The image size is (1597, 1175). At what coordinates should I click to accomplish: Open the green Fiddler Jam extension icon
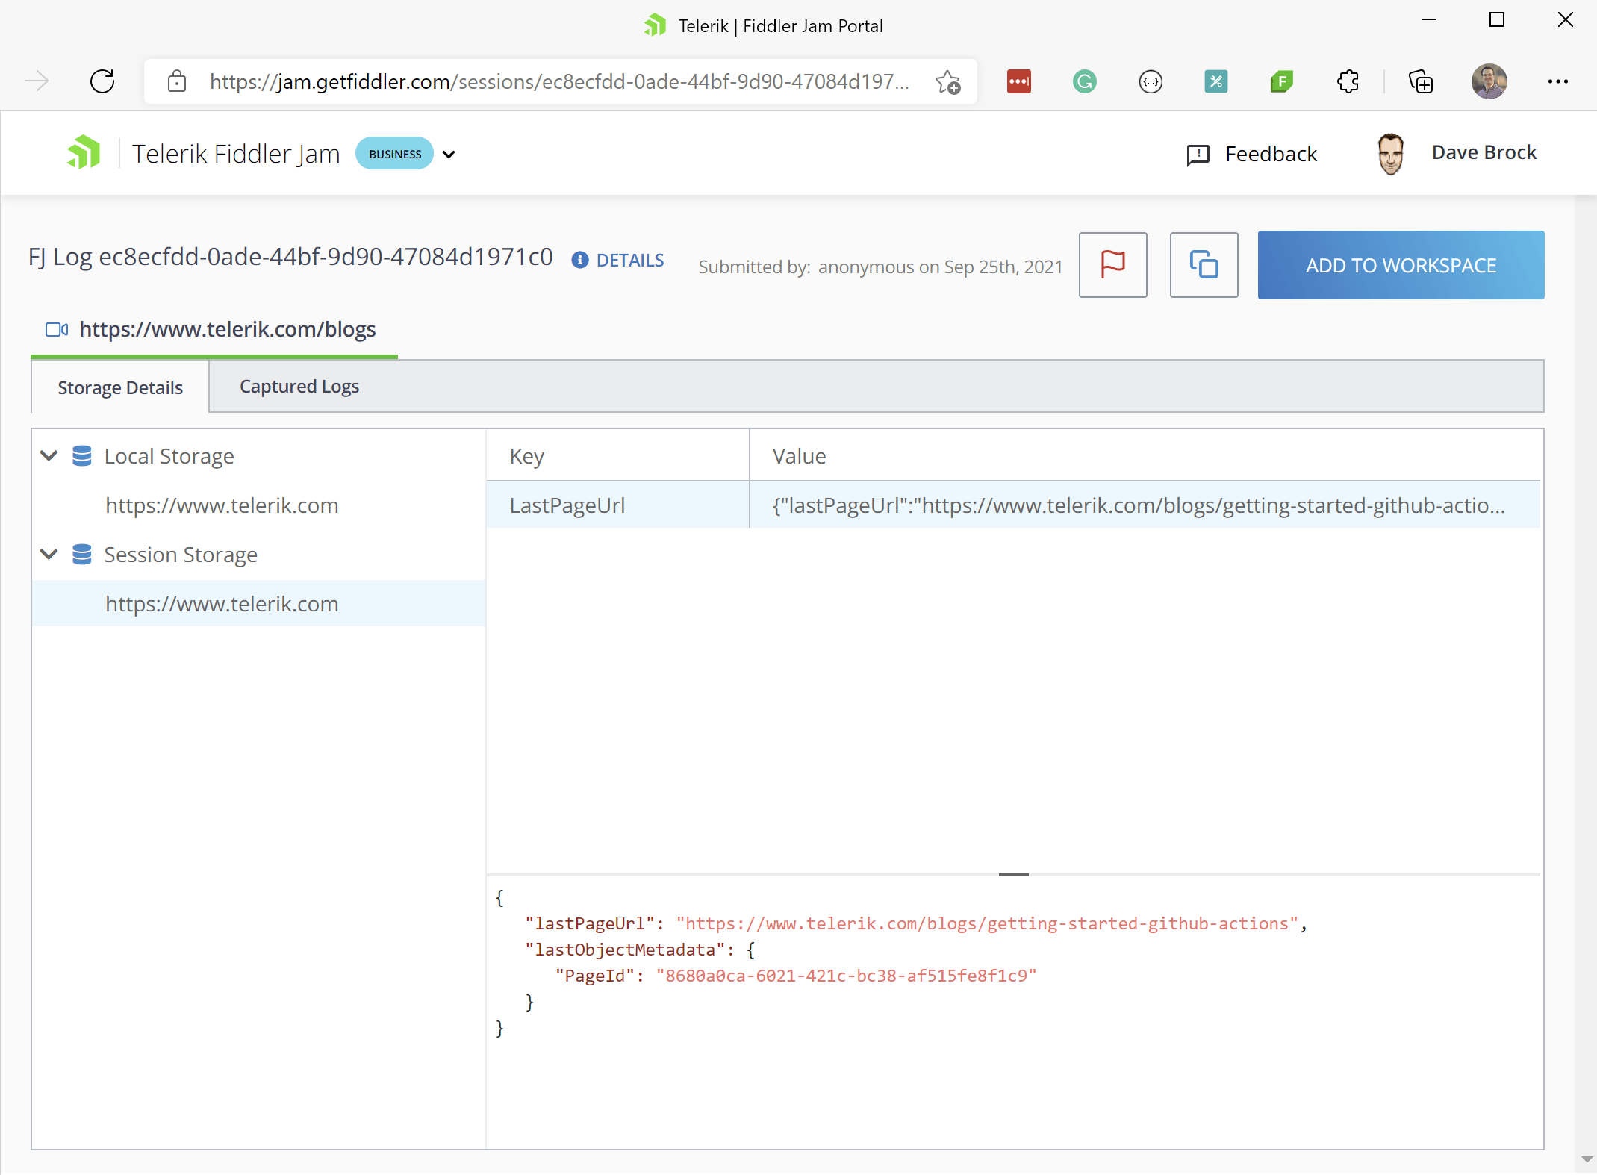(x=1282, y=81)
